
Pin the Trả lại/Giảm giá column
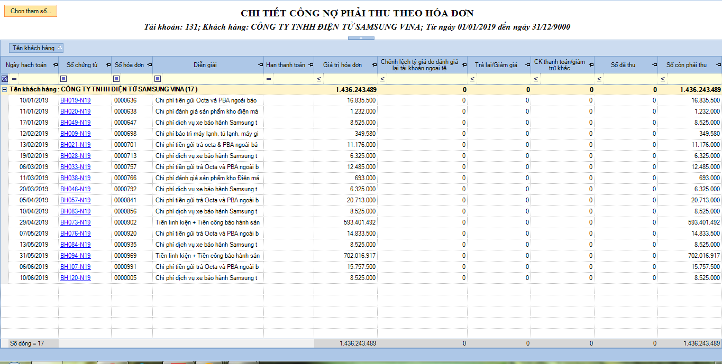(x=527, y=65)
